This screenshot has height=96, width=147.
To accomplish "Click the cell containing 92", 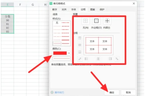I will pyautogui.click(x=7, y=28).
